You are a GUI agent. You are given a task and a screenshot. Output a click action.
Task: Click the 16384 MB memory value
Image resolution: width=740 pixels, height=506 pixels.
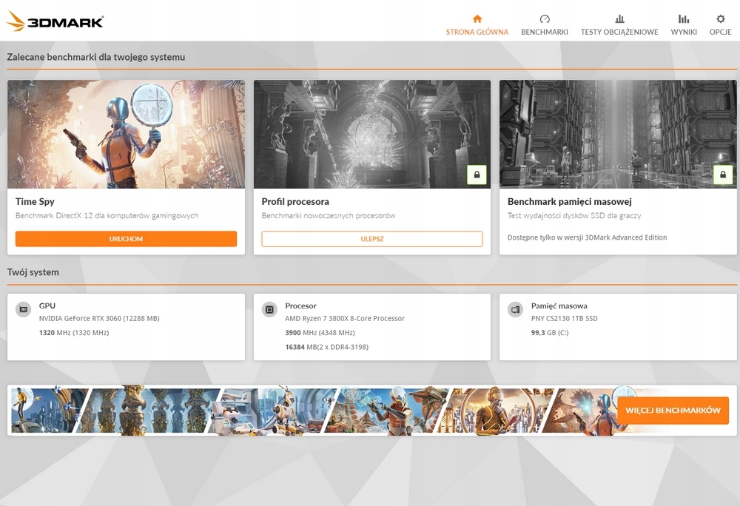point(326,347)
